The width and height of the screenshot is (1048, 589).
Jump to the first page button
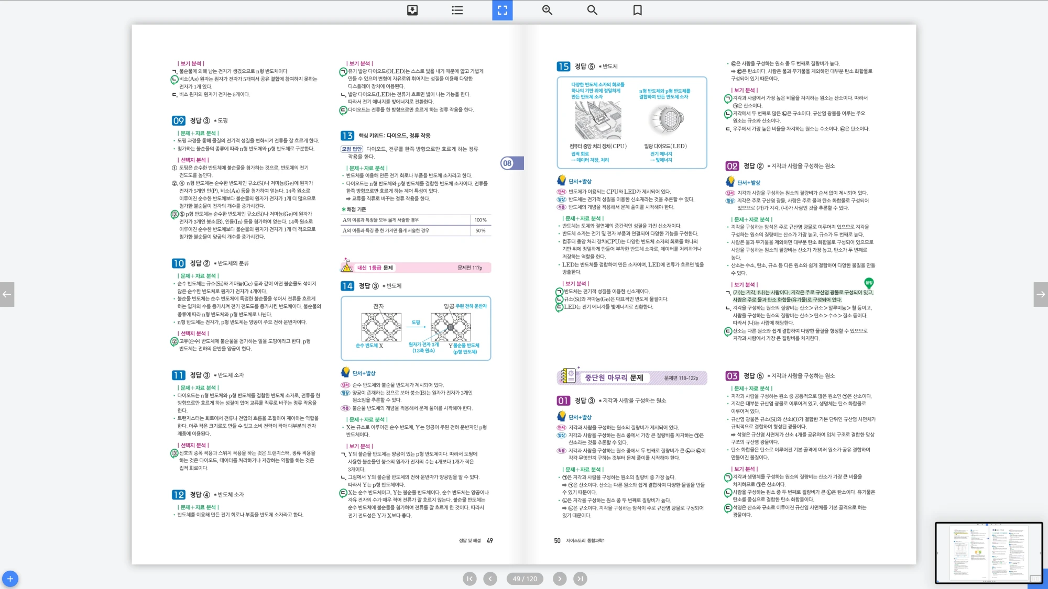pyautogui.click(x=470, y=579)
